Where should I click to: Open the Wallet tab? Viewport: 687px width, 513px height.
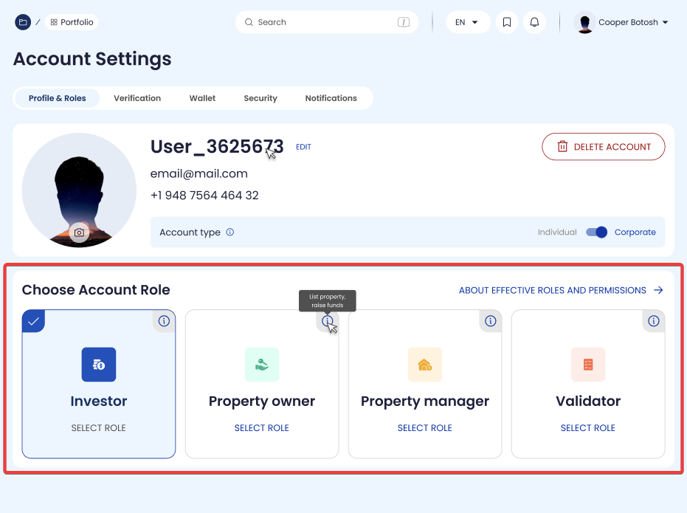point(202,98)
